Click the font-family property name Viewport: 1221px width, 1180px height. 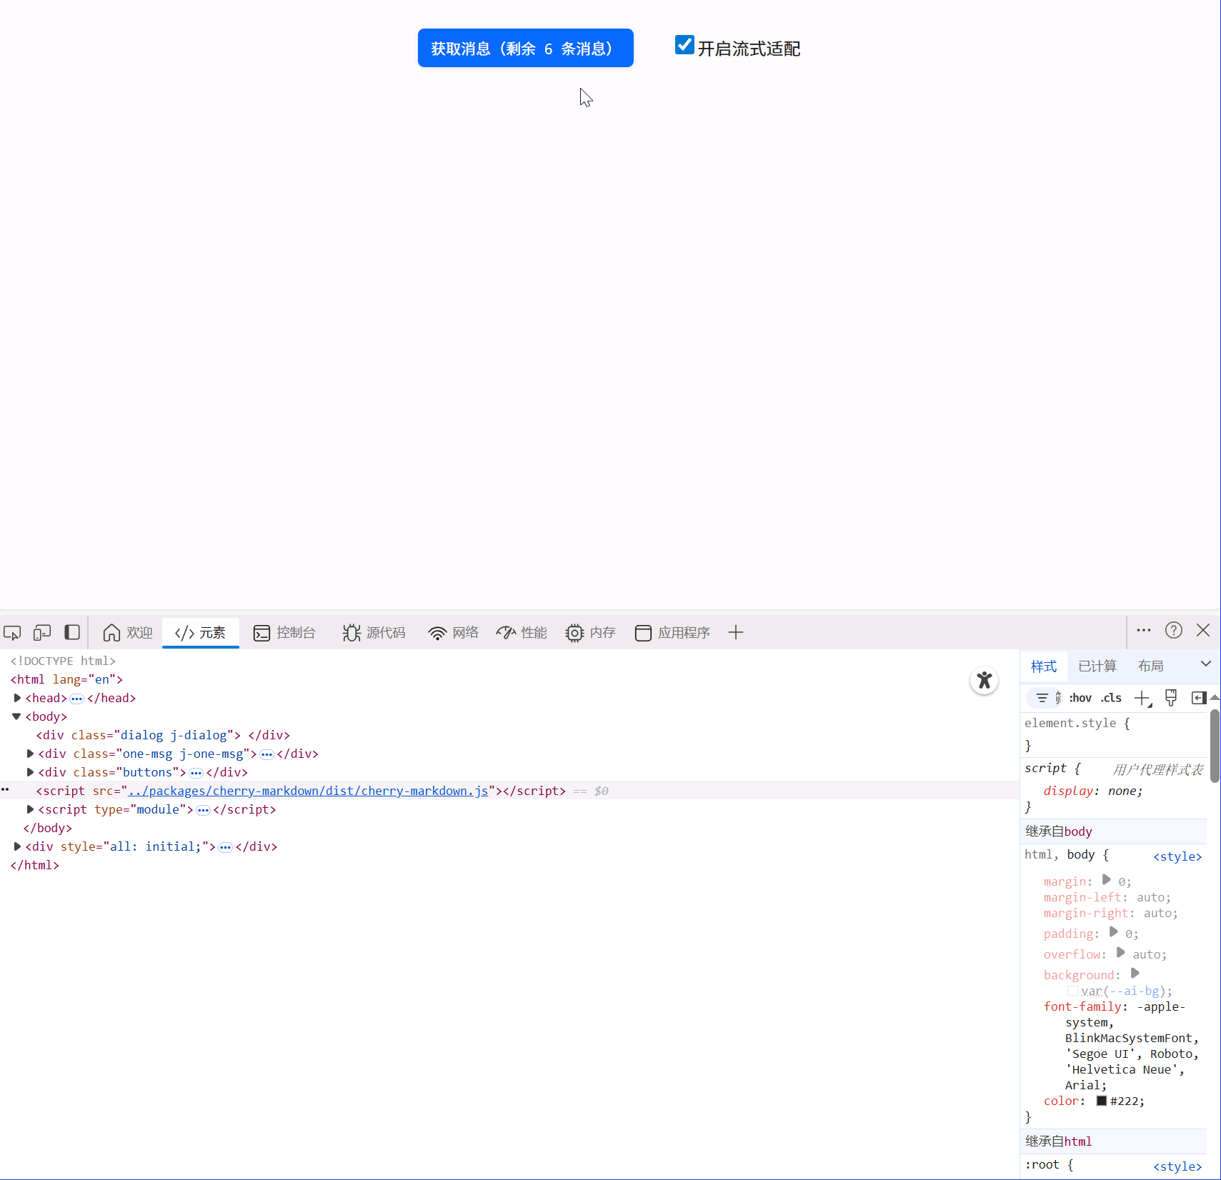1082,1006
